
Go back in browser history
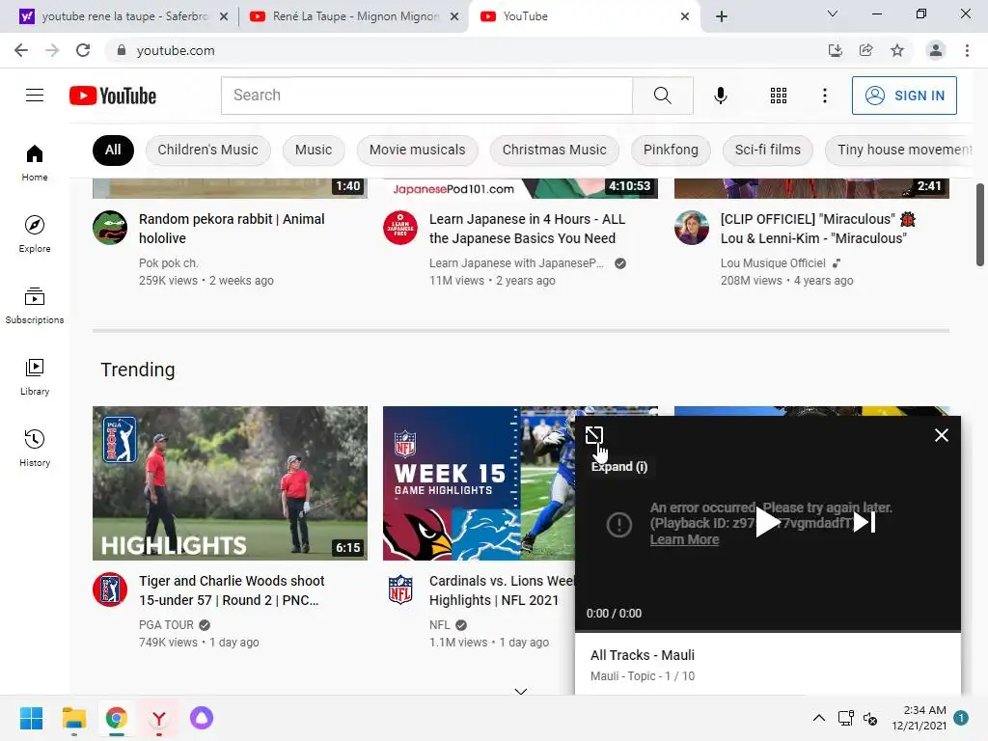[x=21, y=50]
